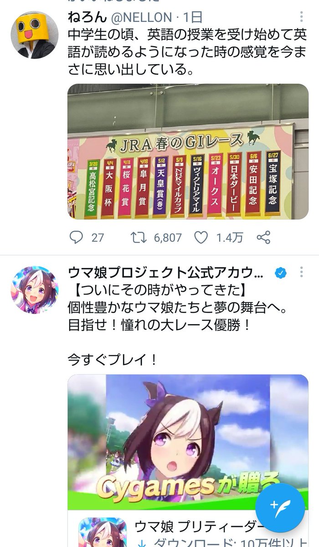Open ウマ娘プロジェクト公式アカウント name link
Screen dimensions: 319x547
[x=165, y=273]
